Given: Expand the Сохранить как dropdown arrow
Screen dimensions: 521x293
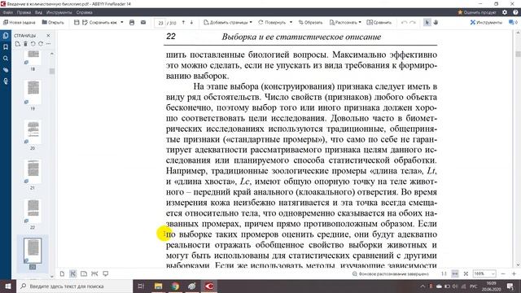Looking at the screenshot, I should coord(122,22).
